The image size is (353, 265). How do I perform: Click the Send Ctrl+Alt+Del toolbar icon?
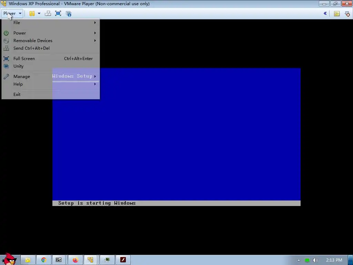point(48,13)
